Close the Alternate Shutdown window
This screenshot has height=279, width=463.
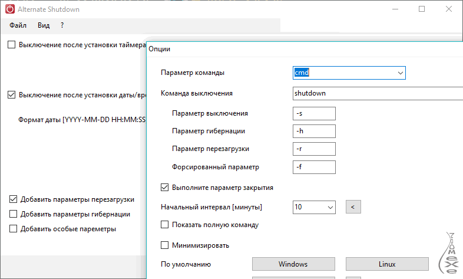tap(449, 9)
